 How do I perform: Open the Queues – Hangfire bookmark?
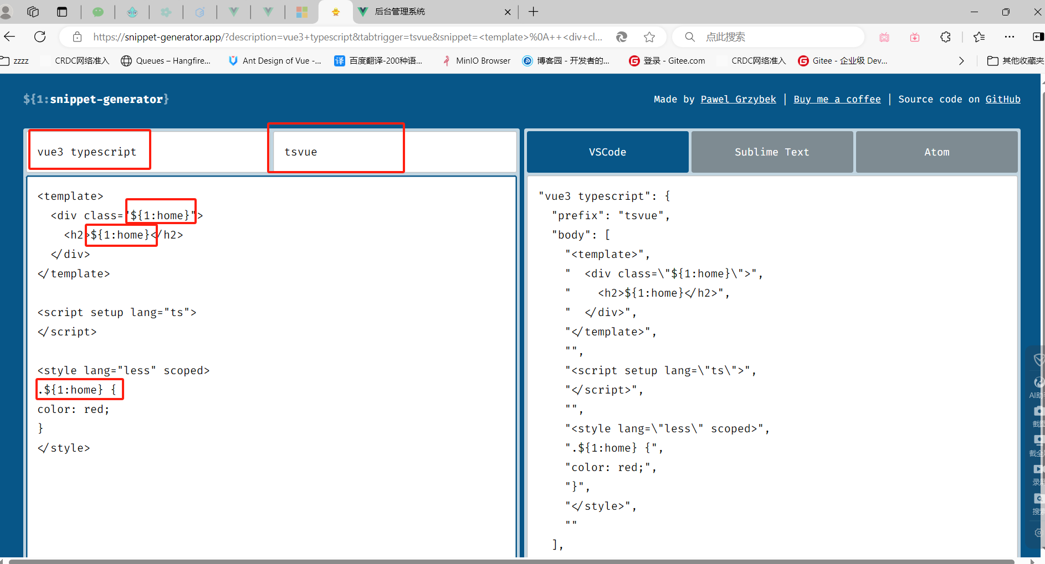click(166, 61)
